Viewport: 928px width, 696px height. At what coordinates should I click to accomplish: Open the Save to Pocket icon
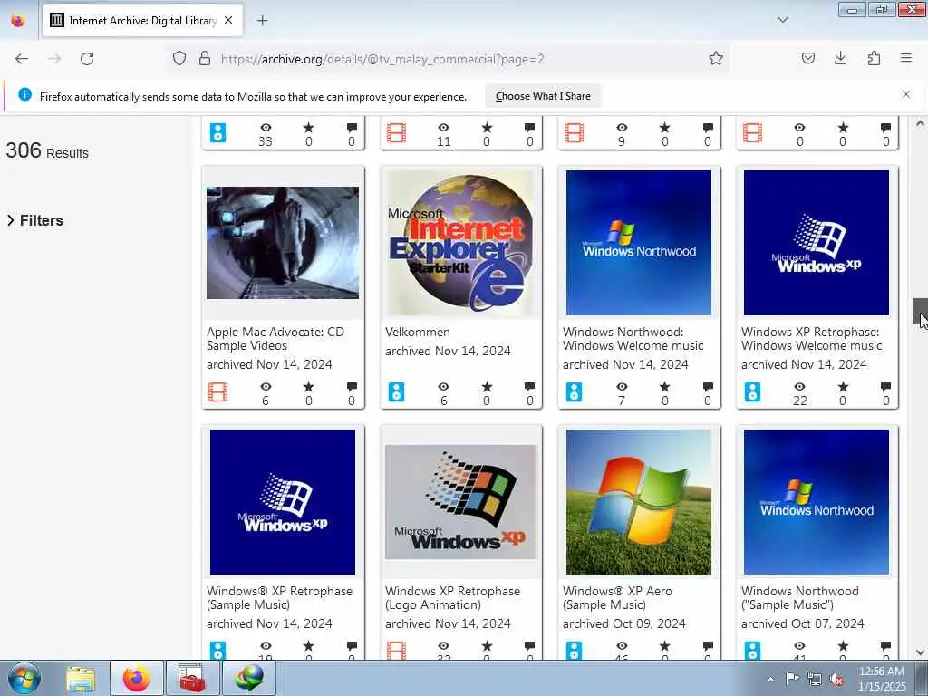[807, 58]
